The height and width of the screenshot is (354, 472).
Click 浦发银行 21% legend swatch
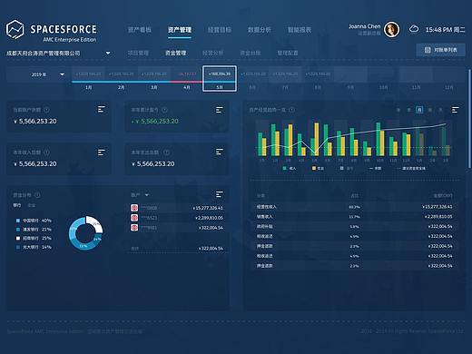click(18, 230)
